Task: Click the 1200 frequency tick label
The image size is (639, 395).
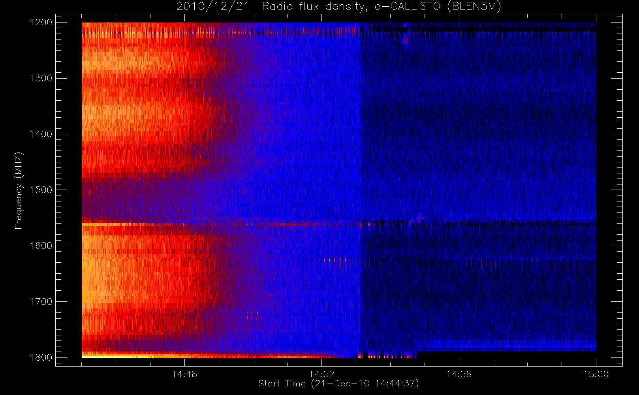Action: pos(41,23)
